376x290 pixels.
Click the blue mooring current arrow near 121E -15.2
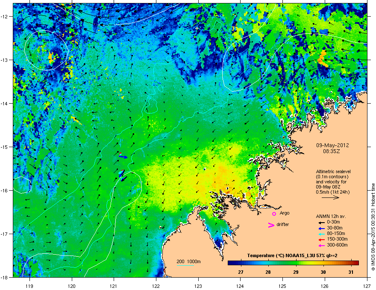point(123,157)
